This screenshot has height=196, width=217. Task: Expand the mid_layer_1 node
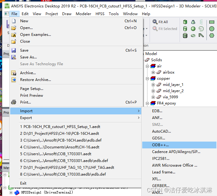click(x=153, y=85)
